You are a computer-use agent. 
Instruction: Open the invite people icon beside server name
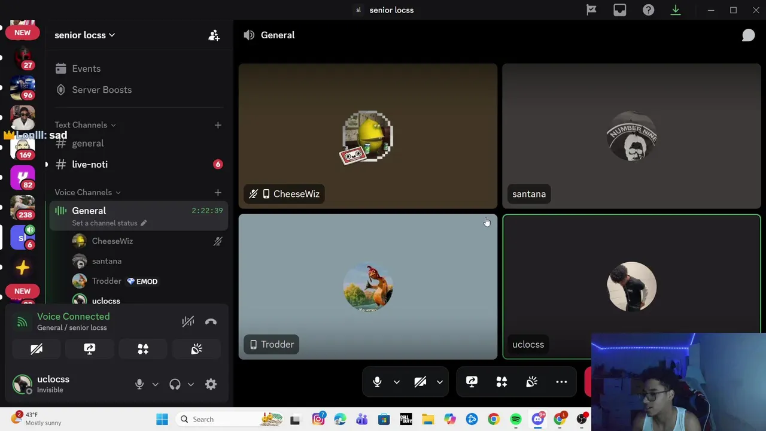[x=214, y=35]
